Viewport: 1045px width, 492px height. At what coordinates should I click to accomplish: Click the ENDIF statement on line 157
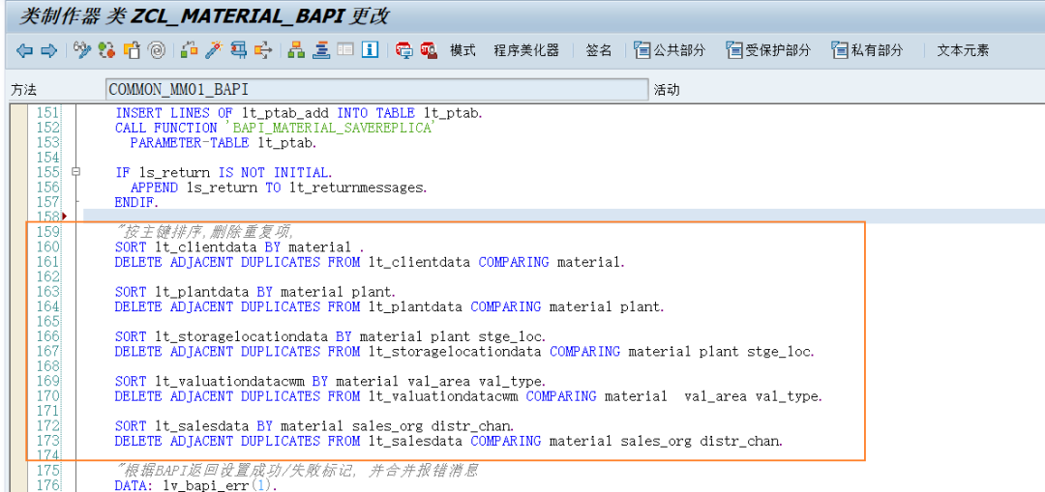136,202
